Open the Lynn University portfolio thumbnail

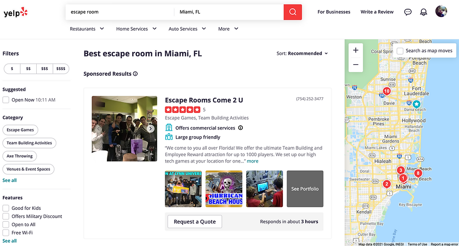pyautogui.click(x=183, y=189)
